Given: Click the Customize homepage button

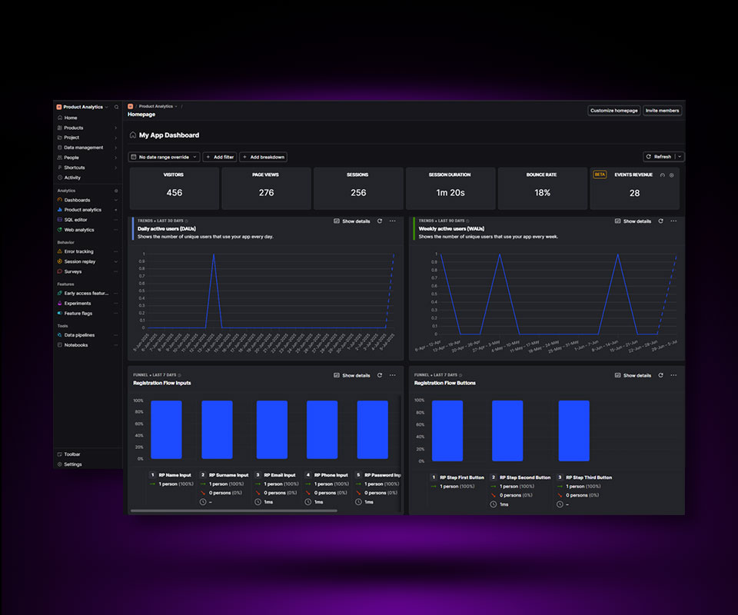Looking at the screenshot, I should [x=613, y=111].
